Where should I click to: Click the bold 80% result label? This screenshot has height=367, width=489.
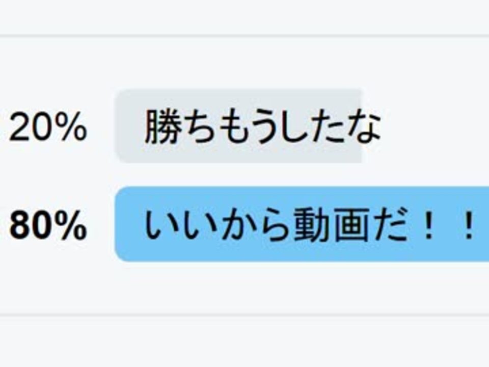pyautogui.click(x=48, y=225)
